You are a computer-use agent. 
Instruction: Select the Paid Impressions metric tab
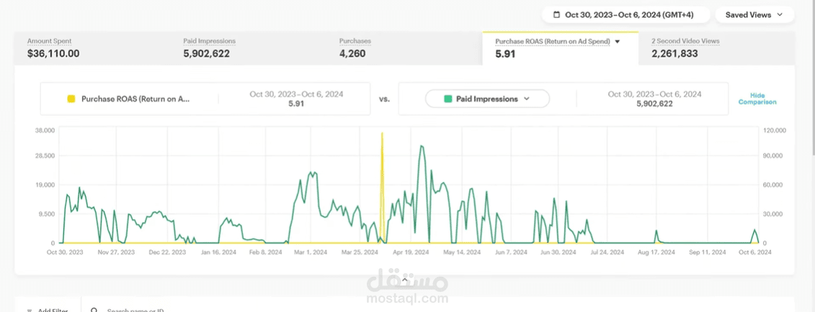249,48
